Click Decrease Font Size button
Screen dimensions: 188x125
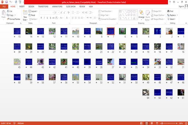(x=64, y=13)
